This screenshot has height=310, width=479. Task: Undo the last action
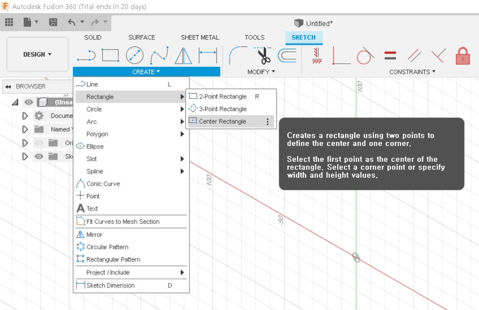click(x=71, y=22)
